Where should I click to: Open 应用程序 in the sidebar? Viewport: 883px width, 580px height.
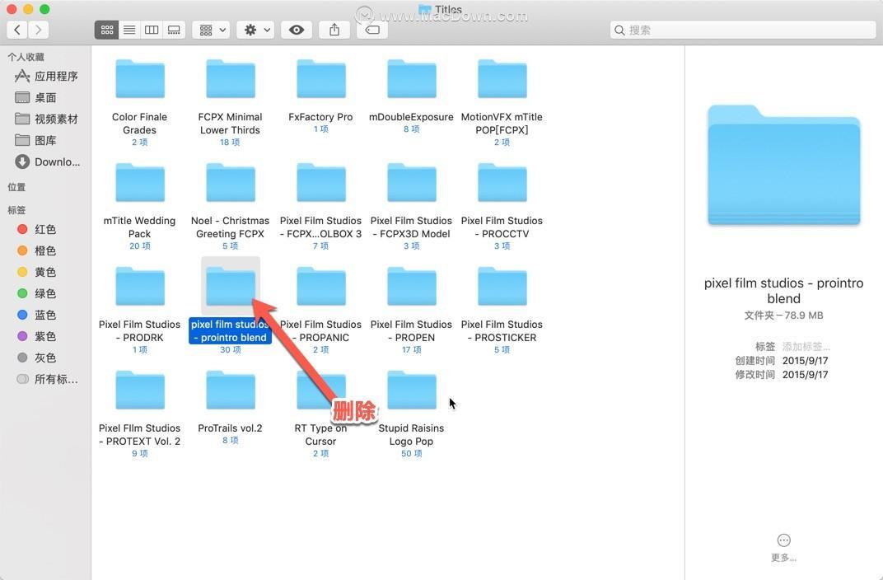pyautogui.click(x=46, y=76)
